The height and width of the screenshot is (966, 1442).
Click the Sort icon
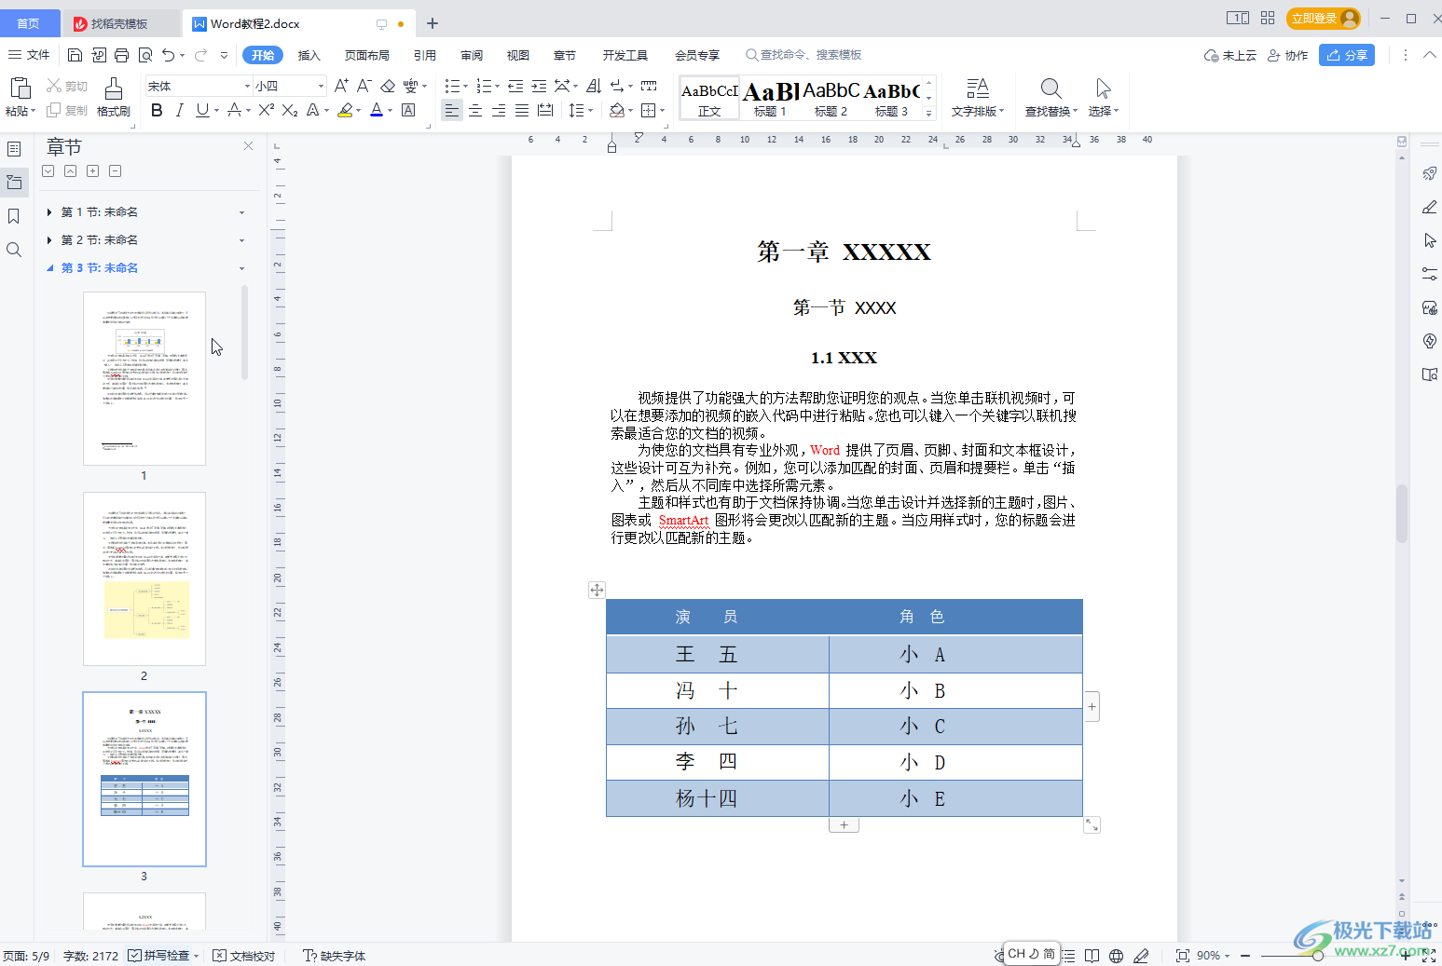594,86
